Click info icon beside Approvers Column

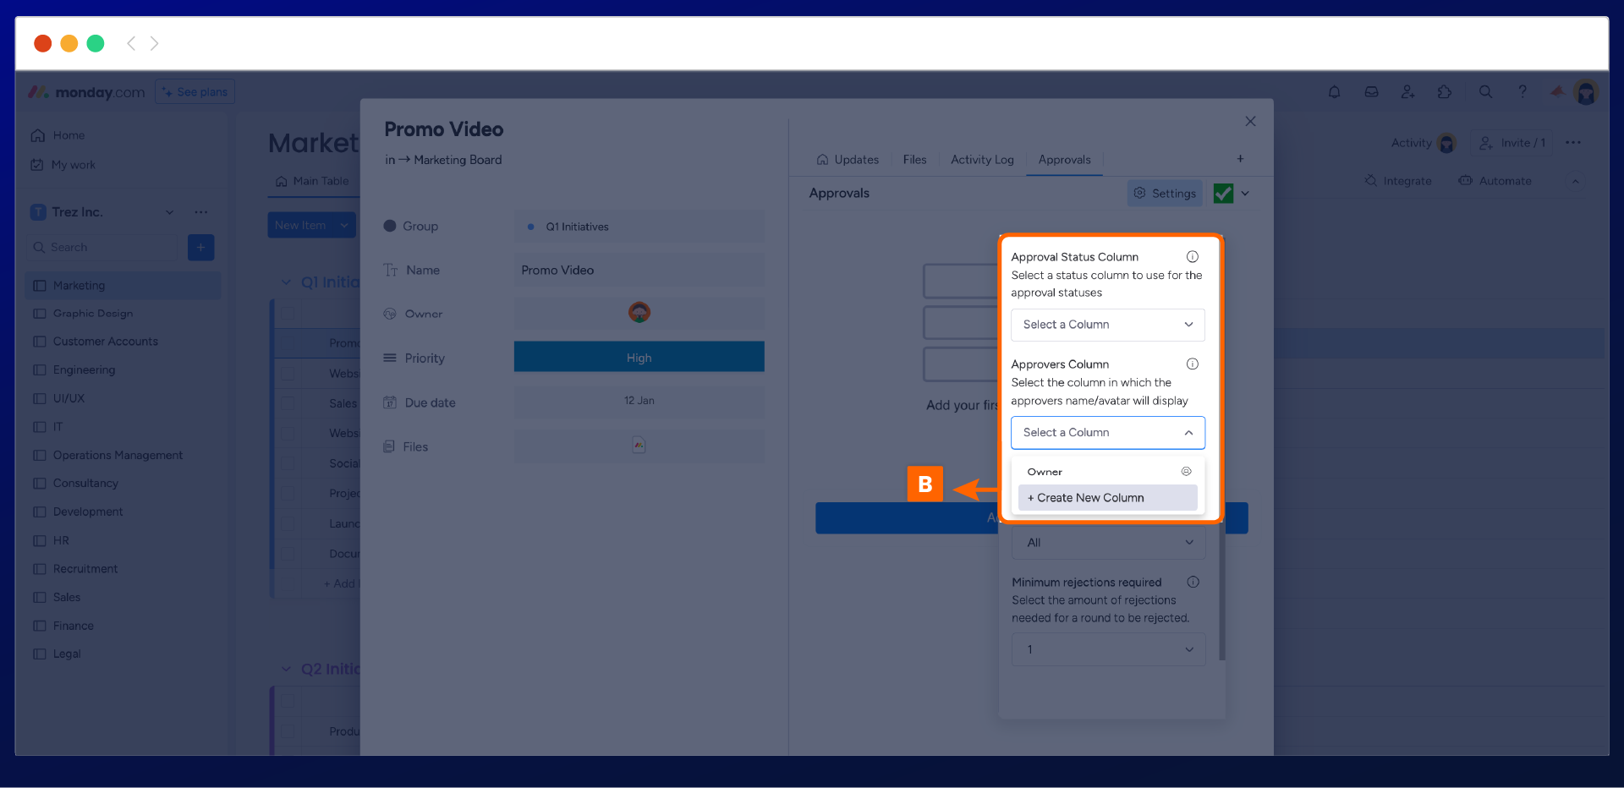tap(1192, 364)
